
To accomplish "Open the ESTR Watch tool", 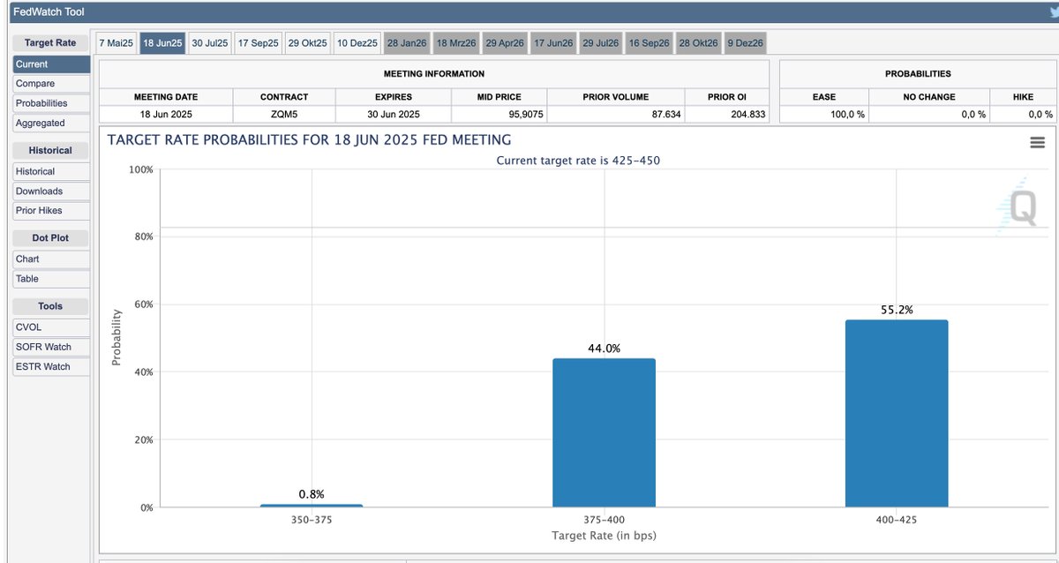I will coord(51,366).
